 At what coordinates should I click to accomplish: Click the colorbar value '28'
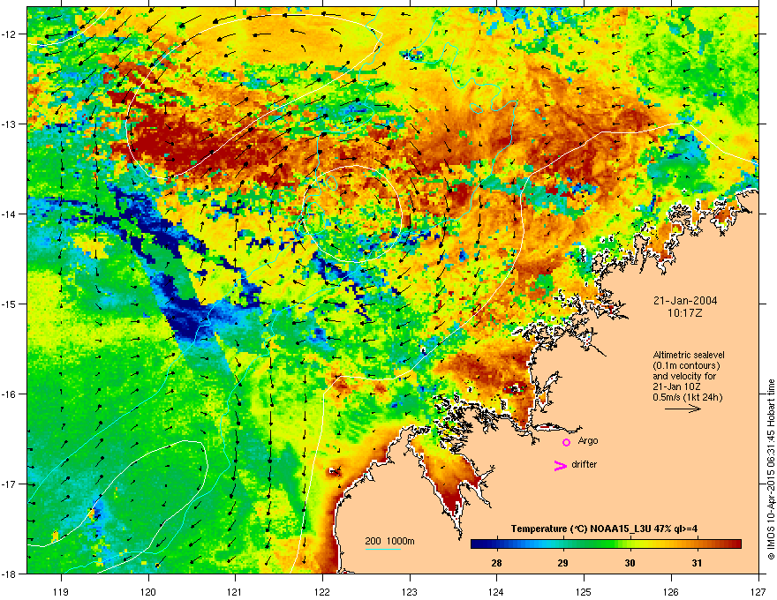[496, 563]
